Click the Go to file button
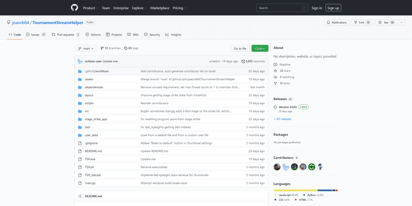This screenshot has width=412, height=206. click(240, 48)
